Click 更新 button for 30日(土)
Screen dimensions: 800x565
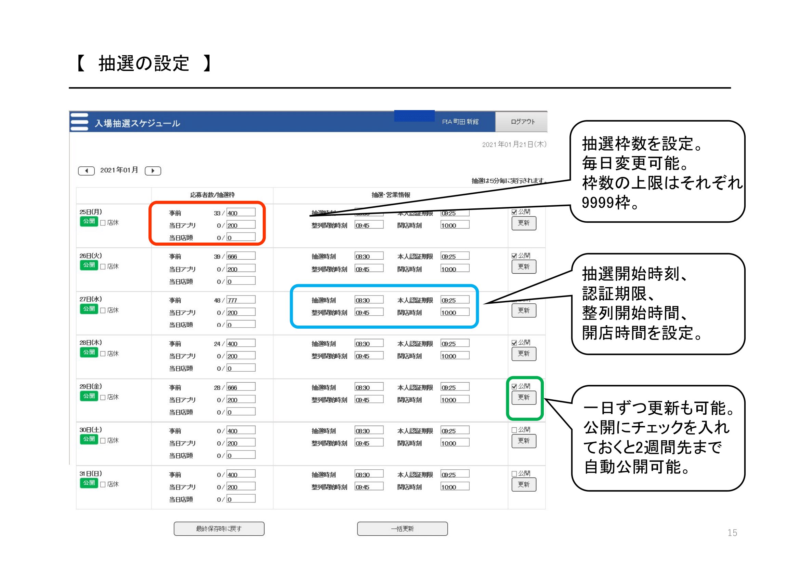click(524, 441)
